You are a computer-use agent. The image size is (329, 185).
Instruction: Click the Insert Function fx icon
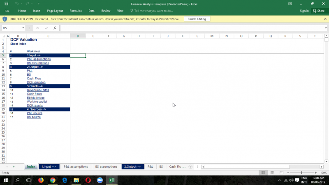55,28
